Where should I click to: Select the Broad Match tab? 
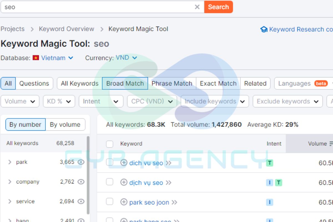pos(125,83)
